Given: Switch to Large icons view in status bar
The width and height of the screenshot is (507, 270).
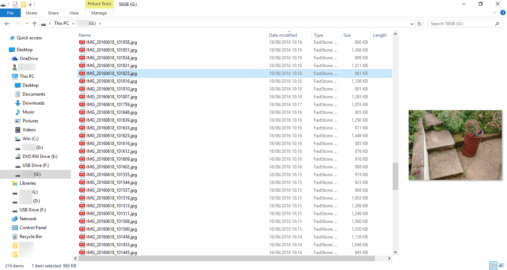Looking at the screenshot, I should click(x=501, y=266).
